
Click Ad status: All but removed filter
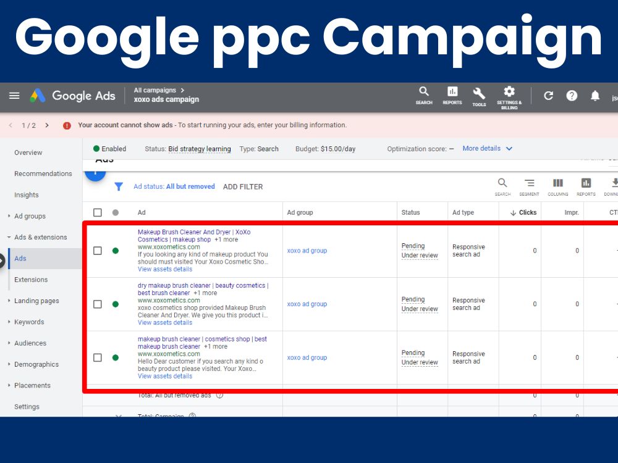[x=174, y=186]
